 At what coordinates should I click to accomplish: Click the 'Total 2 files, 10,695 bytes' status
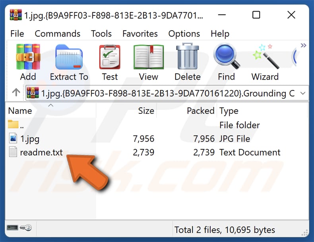225,230
